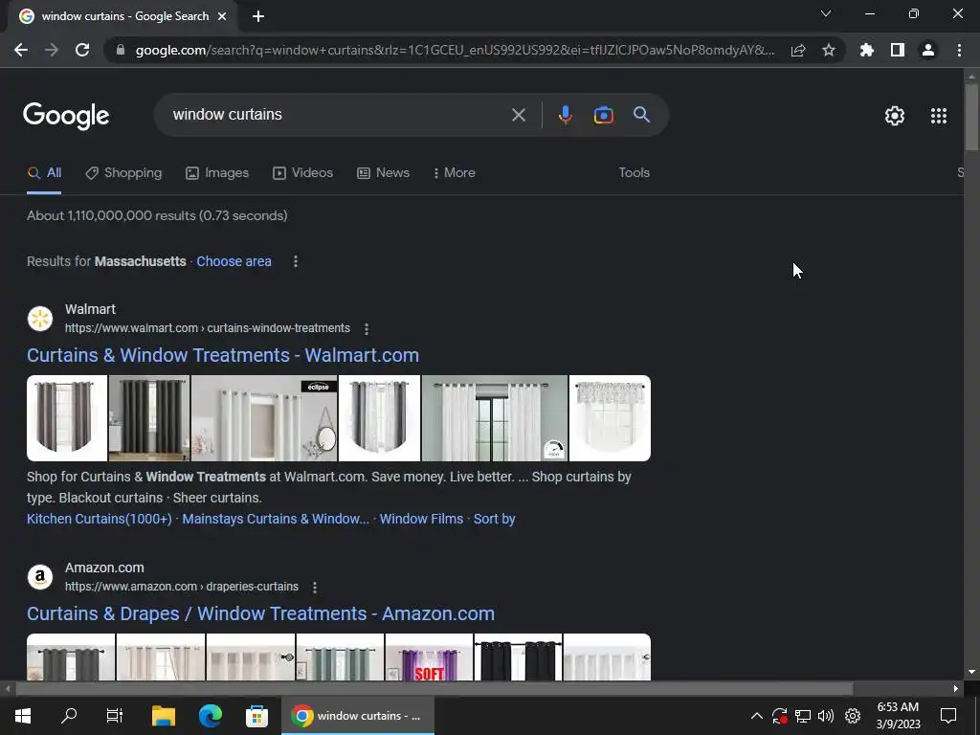This screenshot has width=980, height=735.
Task: Click the Mainstays Curtains & Window sitelink
Action: pyautogui.click(x=276, y=519)
